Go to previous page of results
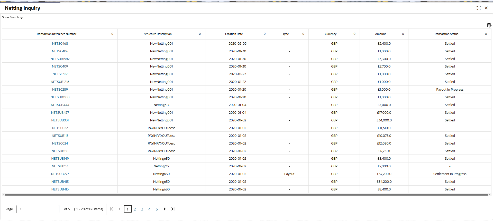 point(119,209)
